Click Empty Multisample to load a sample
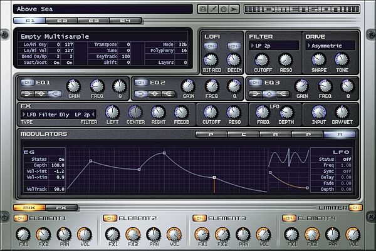Image resolution: width=376 pixels, height=251 pixels. (x=55, y=36)
